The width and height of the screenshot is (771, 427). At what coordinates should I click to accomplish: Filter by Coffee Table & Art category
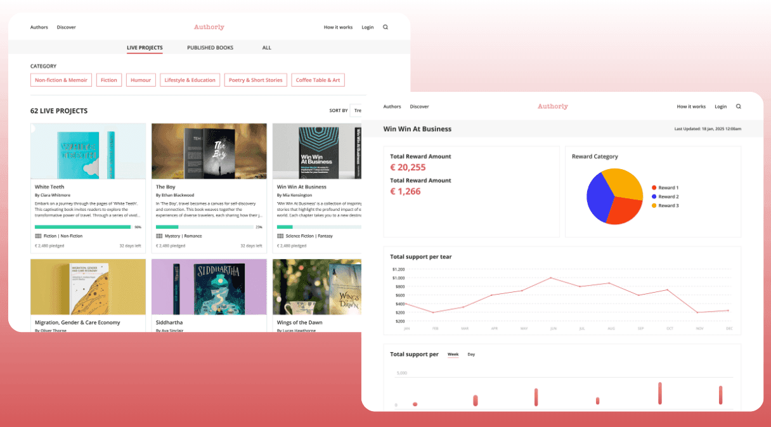pos(318,80)
